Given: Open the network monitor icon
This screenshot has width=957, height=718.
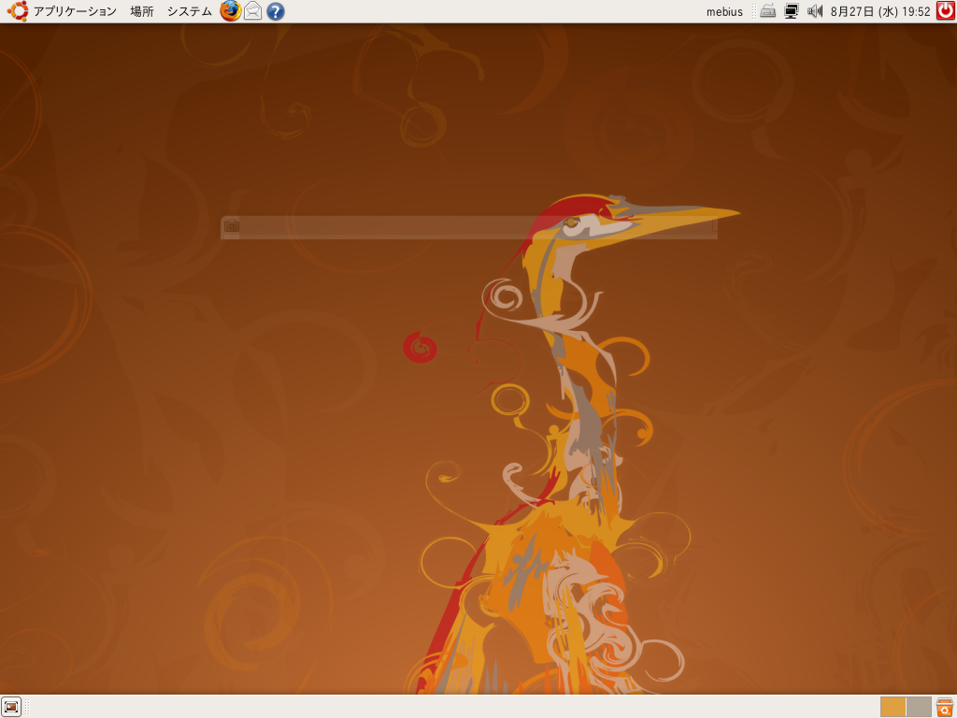Looking at the screenshot, I should click(x=792, y=11).
